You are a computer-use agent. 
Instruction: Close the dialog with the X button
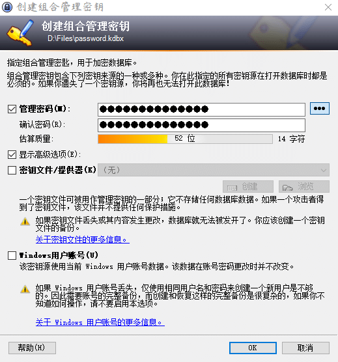pyautogui.click(x=328, y=7)
